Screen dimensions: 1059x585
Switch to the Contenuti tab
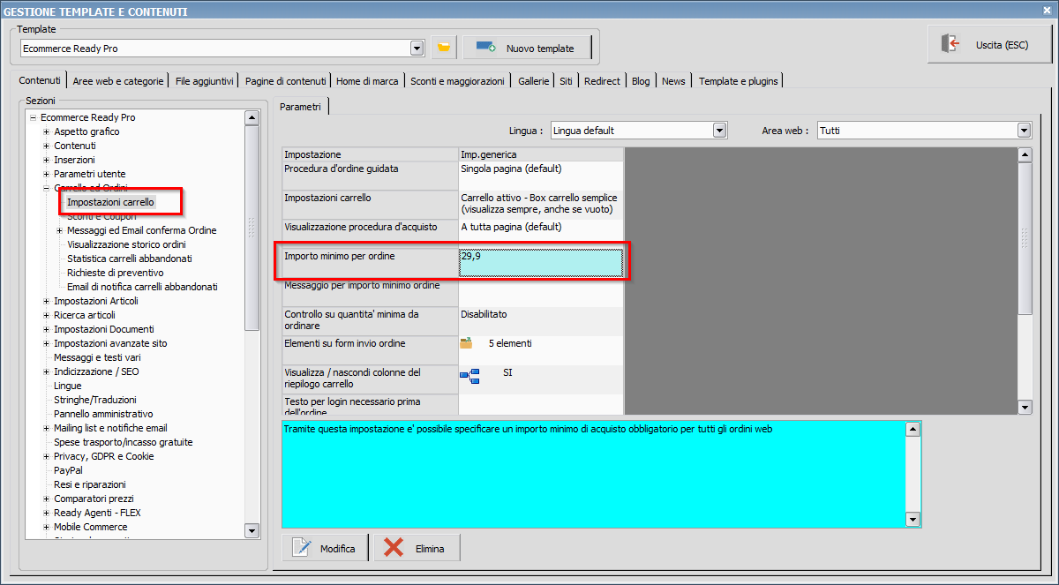[x=41, y=80]
